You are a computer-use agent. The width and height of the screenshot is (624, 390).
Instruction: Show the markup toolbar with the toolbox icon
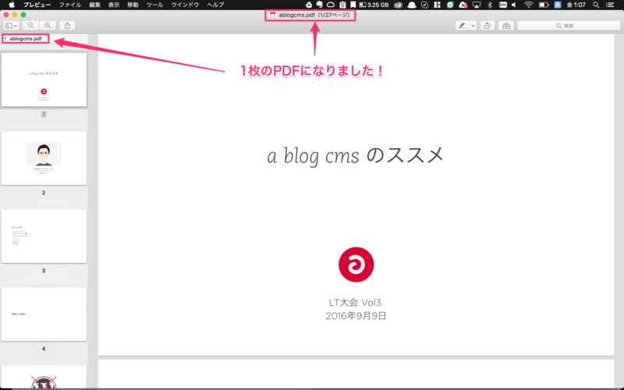pos(506,26)
